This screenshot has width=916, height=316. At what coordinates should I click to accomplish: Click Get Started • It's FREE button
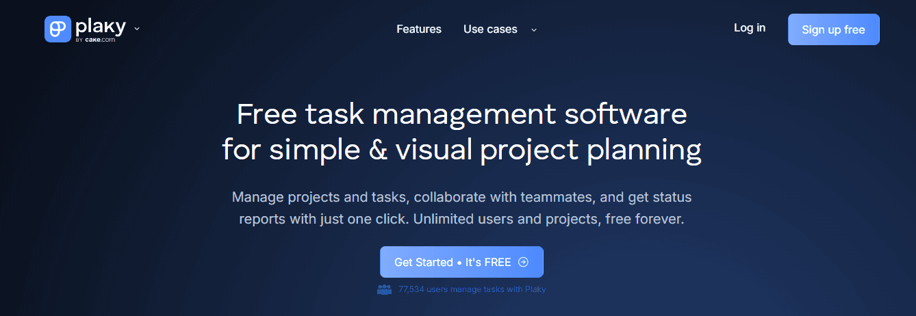click(x=461, y=262)
